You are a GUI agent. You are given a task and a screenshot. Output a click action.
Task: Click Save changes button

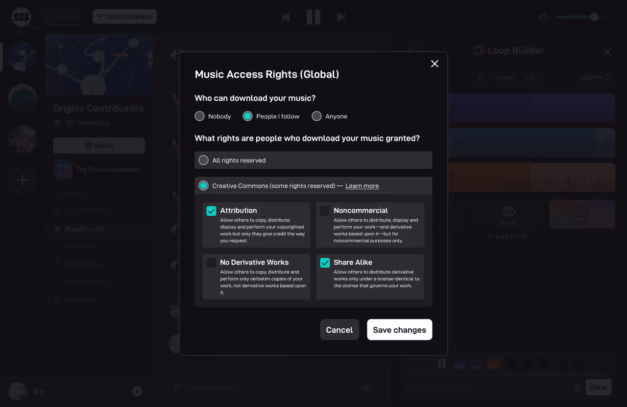click(399, 330)
